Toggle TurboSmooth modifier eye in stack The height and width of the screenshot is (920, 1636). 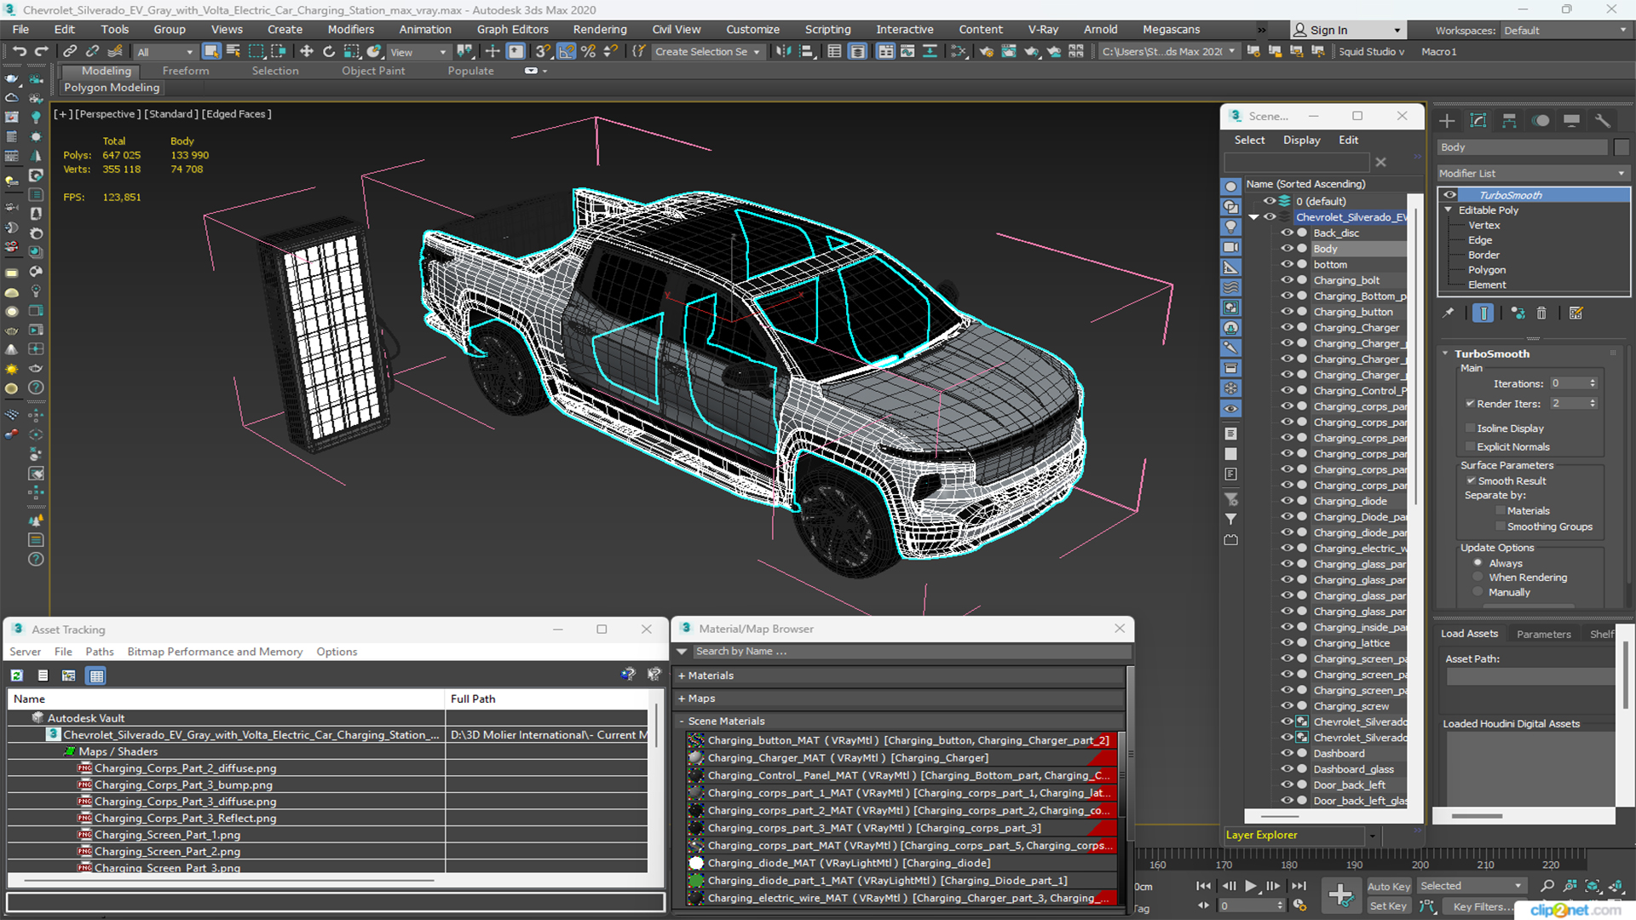click(x=1449, y=195)
